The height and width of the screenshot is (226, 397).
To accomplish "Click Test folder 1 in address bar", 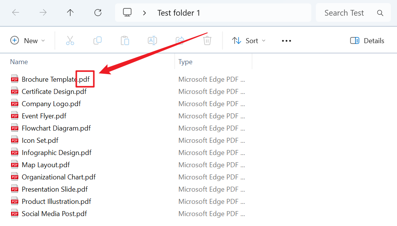I will pyautogui.click(x=179, y=13).
